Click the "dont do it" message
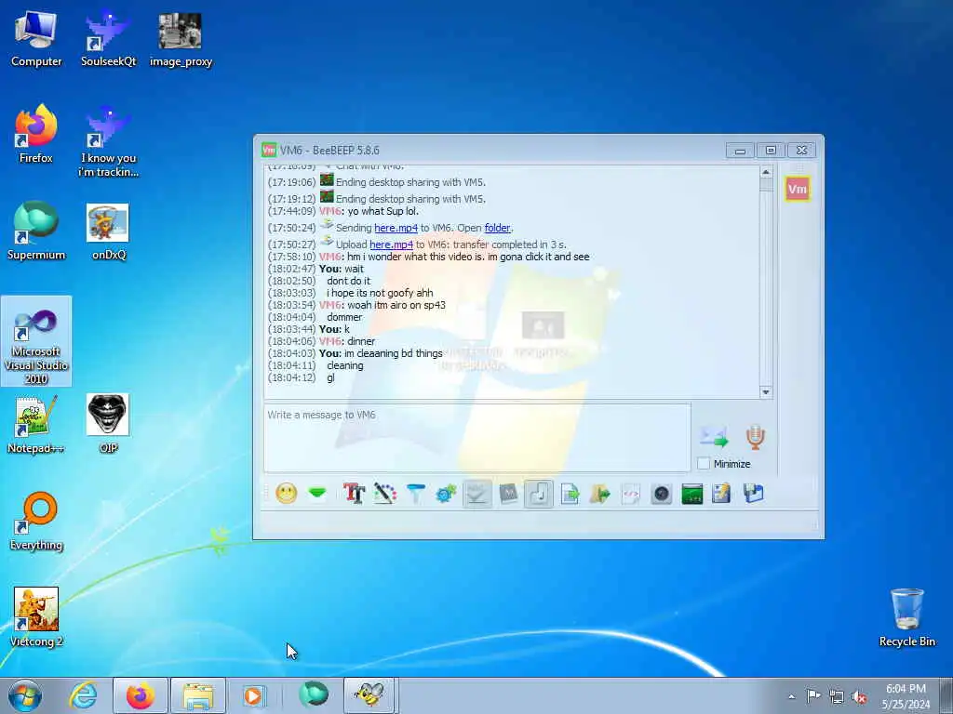Image resolution: width=953 pixels, height=714 pixels. click(348, 281)
